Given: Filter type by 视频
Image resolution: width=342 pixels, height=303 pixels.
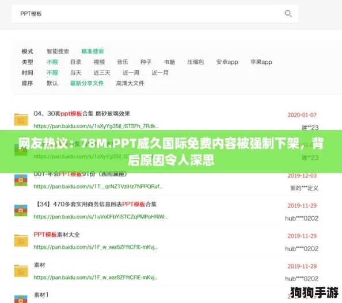Looking at the screenshot, I should click(x=99, y=62).
